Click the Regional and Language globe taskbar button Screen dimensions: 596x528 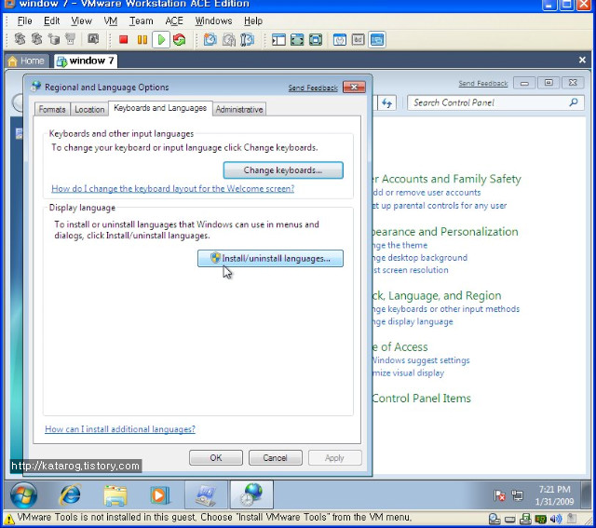[251, 494]
